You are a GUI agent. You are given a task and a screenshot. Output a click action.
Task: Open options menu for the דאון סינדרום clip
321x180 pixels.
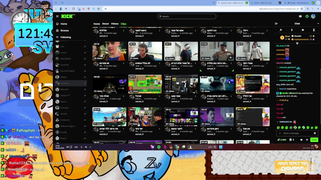coord(231,129)
